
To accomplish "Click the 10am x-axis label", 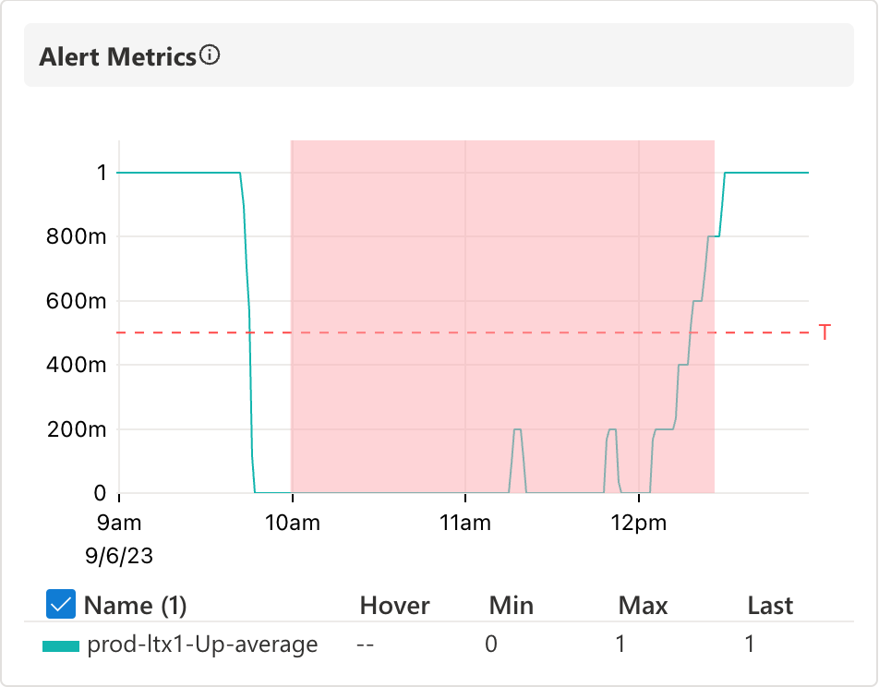I will tap(292, 524).
